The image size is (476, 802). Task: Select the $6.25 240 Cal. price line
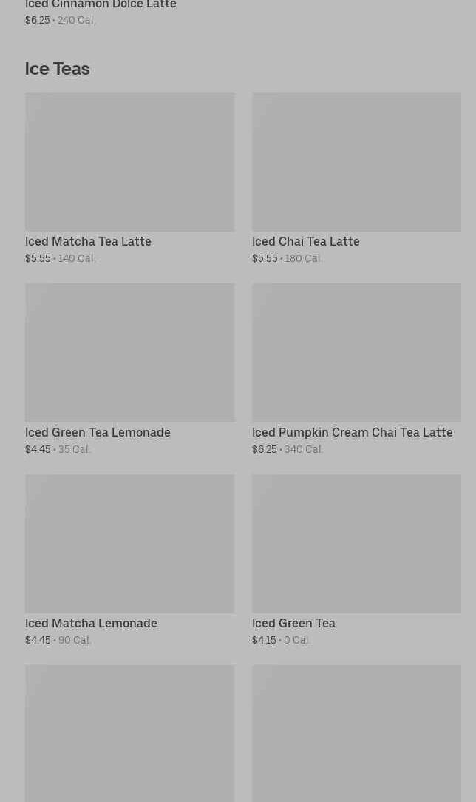pos(61,20)
